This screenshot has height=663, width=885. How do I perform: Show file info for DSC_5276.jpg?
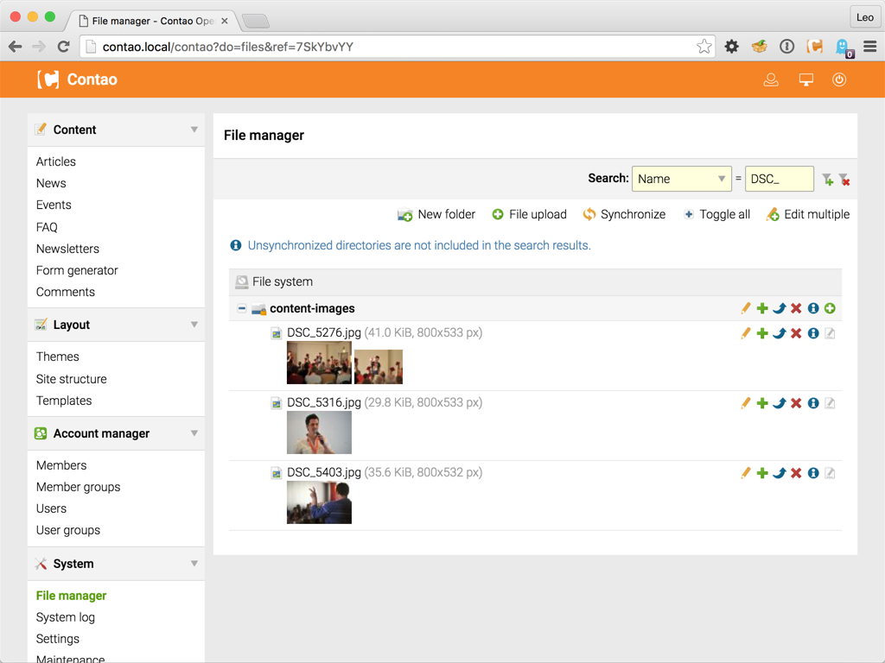coord(812,333)
